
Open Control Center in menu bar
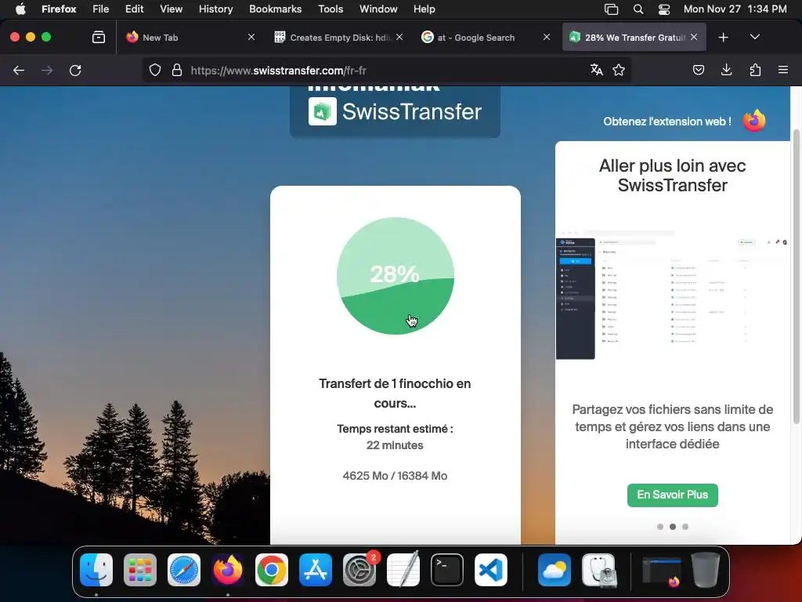664,9
